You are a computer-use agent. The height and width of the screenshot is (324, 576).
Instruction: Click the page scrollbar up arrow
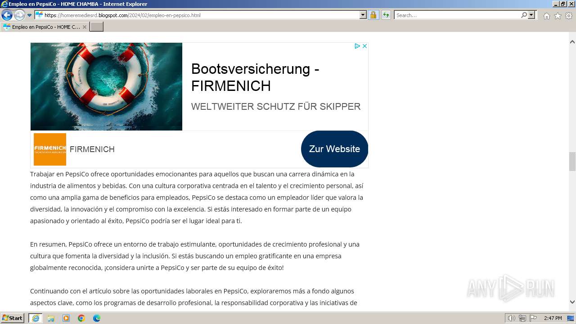point(572,42)
